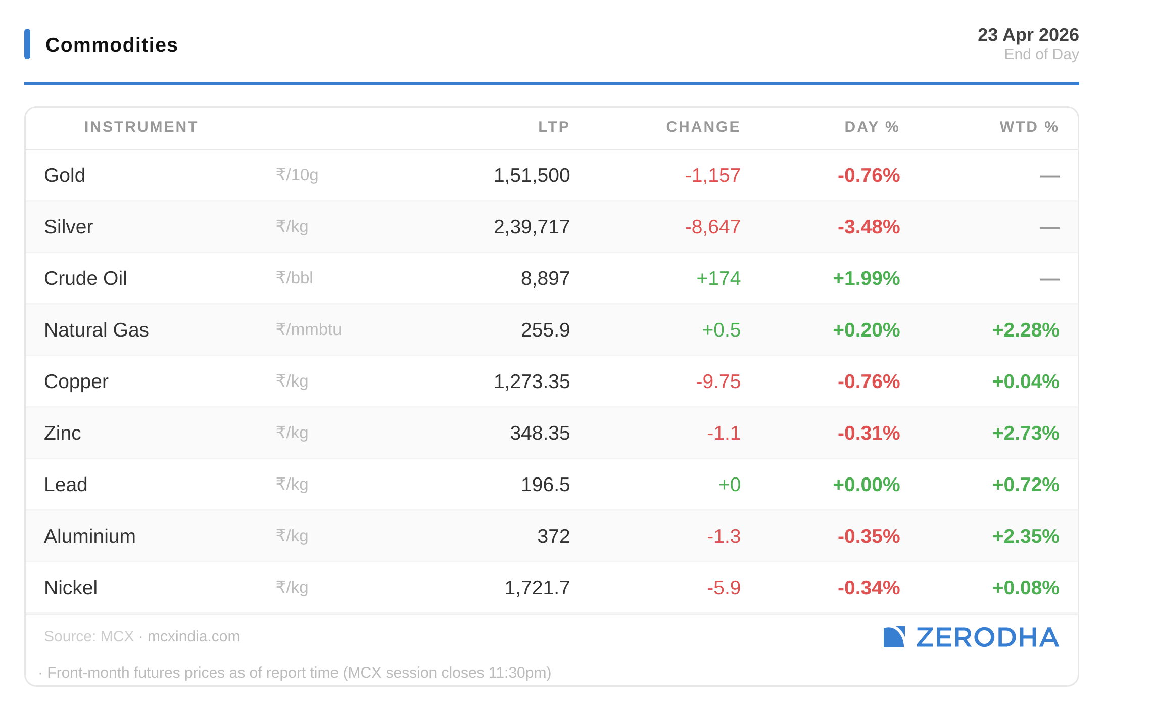Image resolution: width=1152 pixels, height=717 pixels.
Task: Click the WTD % column header
Action: pyautogui.click(x=1029, y=127)
